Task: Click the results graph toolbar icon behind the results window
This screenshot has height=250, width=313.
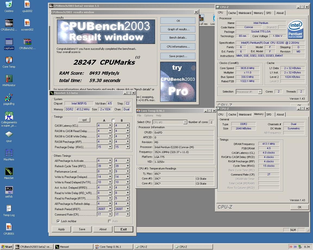Action: point(201,18)
